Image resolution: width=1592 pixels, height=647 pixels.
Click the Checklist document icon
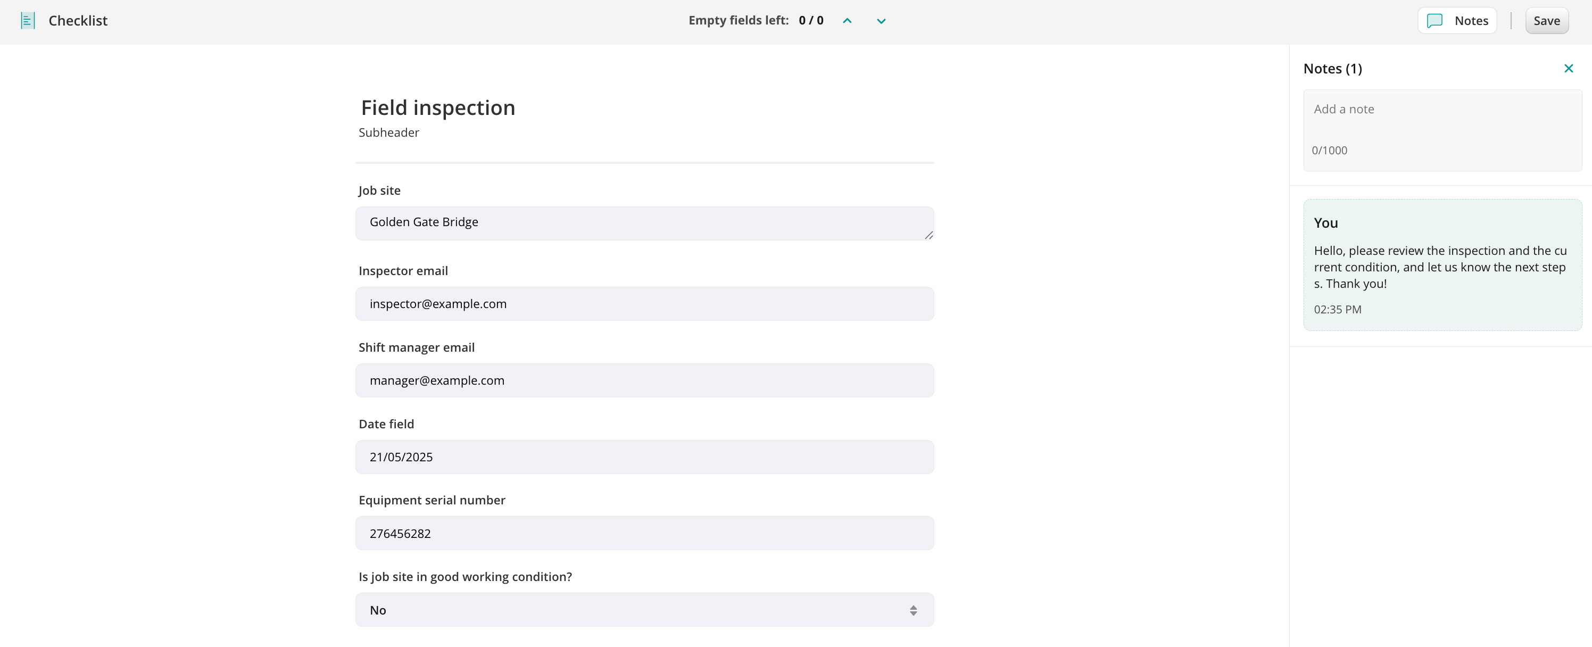(x=28, y=21)
